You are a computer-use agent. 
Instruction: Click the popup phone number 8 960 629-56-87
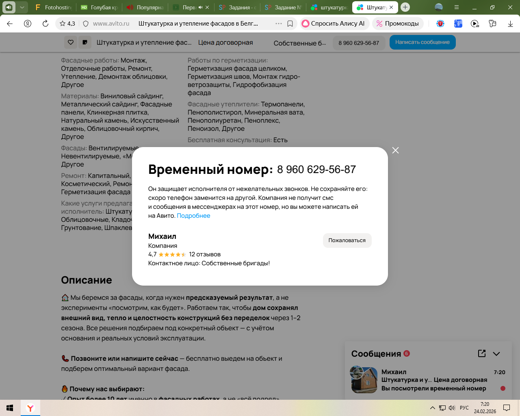[316, 169]
